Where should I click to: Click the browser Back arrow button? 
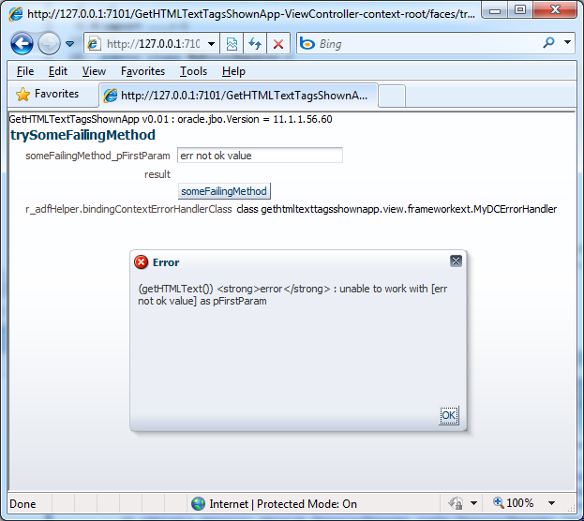(x=22, y=43)
